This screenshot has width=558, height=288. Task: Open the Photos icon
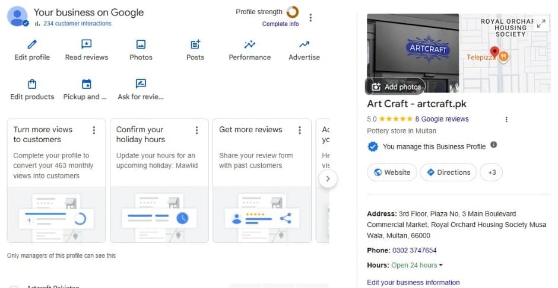coord(141,44)
